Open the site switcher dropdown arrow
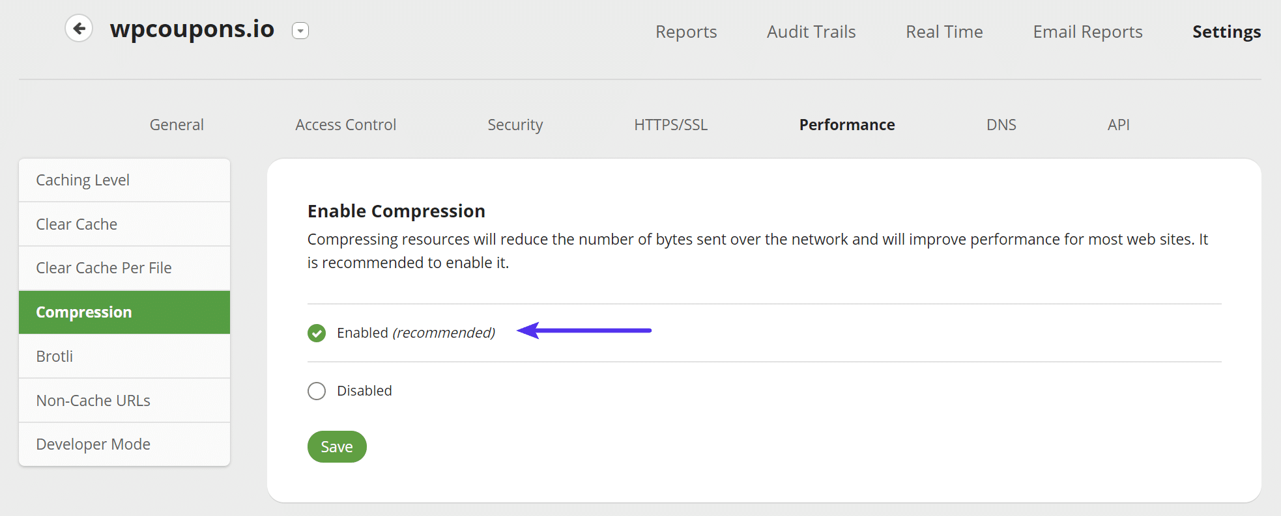Image resolution: width=1281 pixels, height=516 pixels. pyautogui.click(x=300, y=31)
